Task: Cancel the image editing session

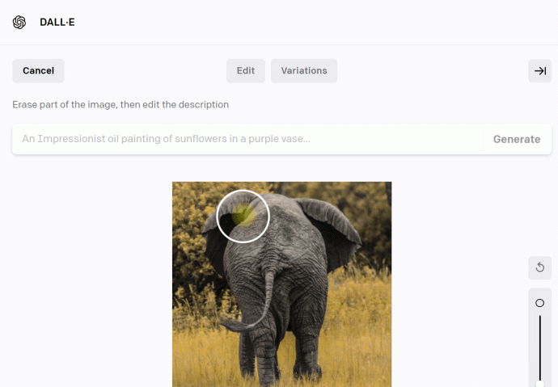Action: pos(39,71)
